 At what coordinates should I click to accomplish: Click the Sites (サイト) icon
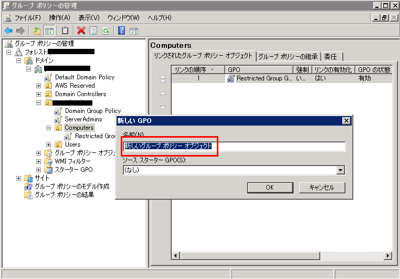(28, 178)
